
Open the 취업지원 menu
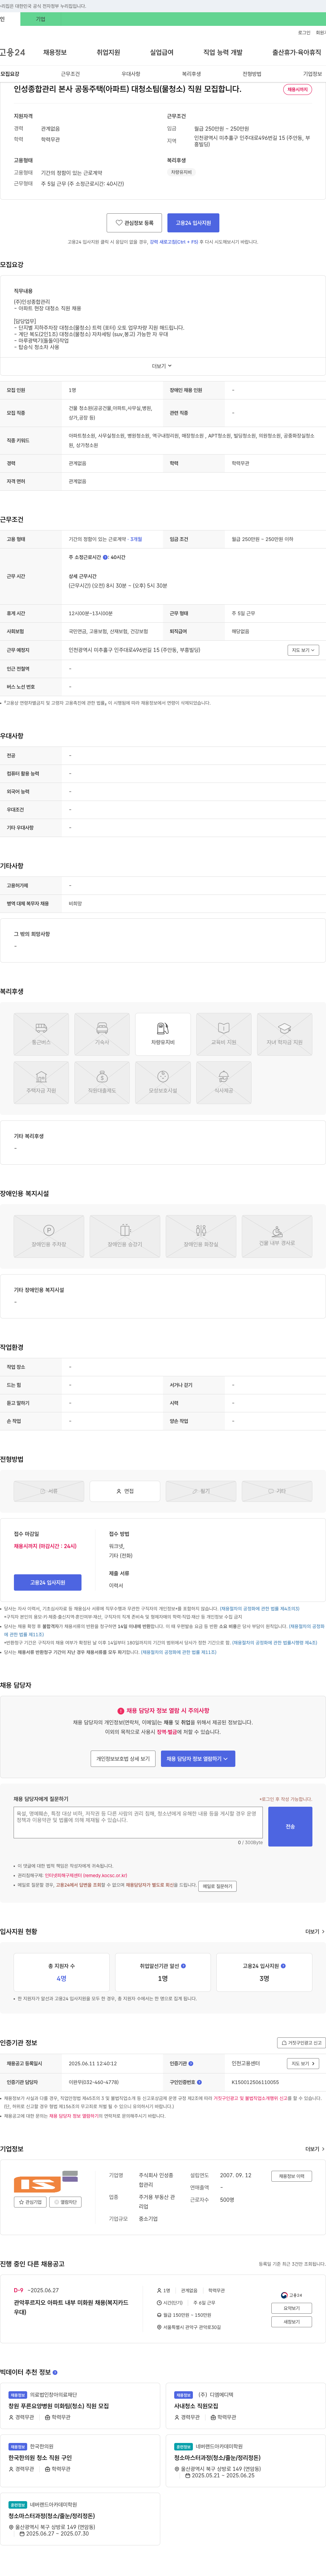coord(108,52)
